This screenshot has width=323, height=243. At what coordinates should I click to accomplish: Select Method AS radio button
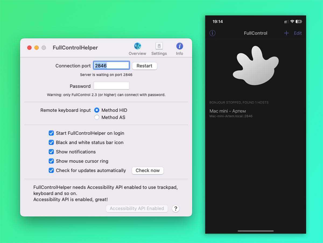[x=97, y=117]
